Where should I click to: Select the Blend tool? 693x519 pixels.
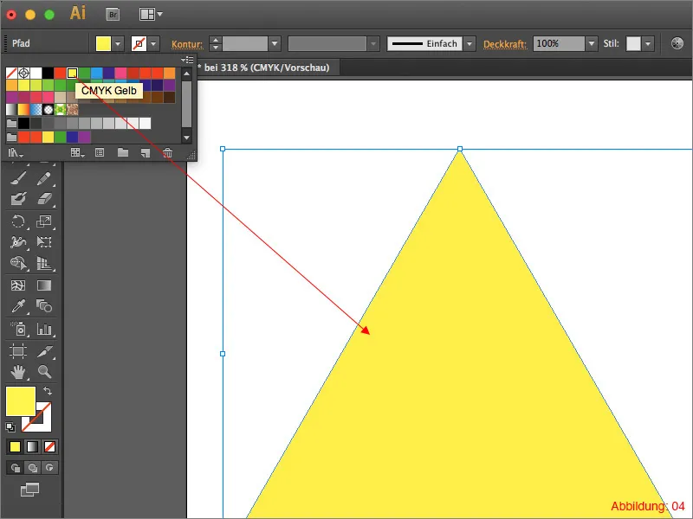tap(44, 306)
